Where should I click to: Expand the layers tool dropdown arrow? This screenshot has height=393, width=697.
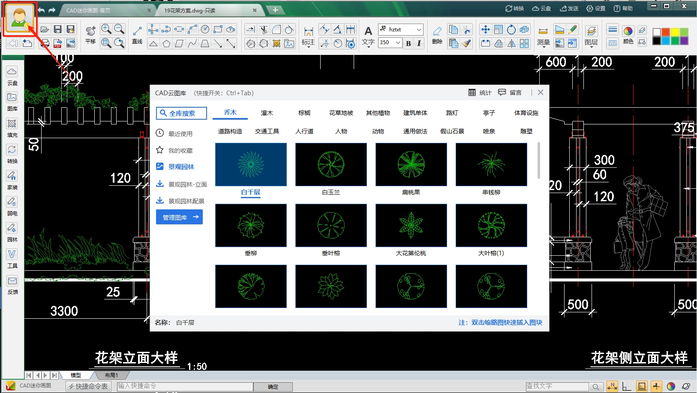tap(591, 47)
